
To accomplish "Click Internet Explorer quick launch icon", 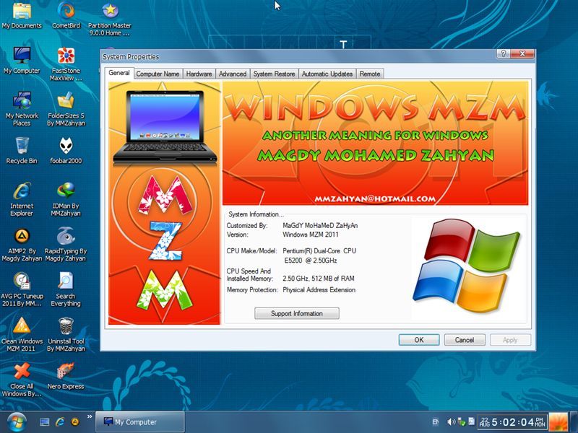I will coord(60,422).
